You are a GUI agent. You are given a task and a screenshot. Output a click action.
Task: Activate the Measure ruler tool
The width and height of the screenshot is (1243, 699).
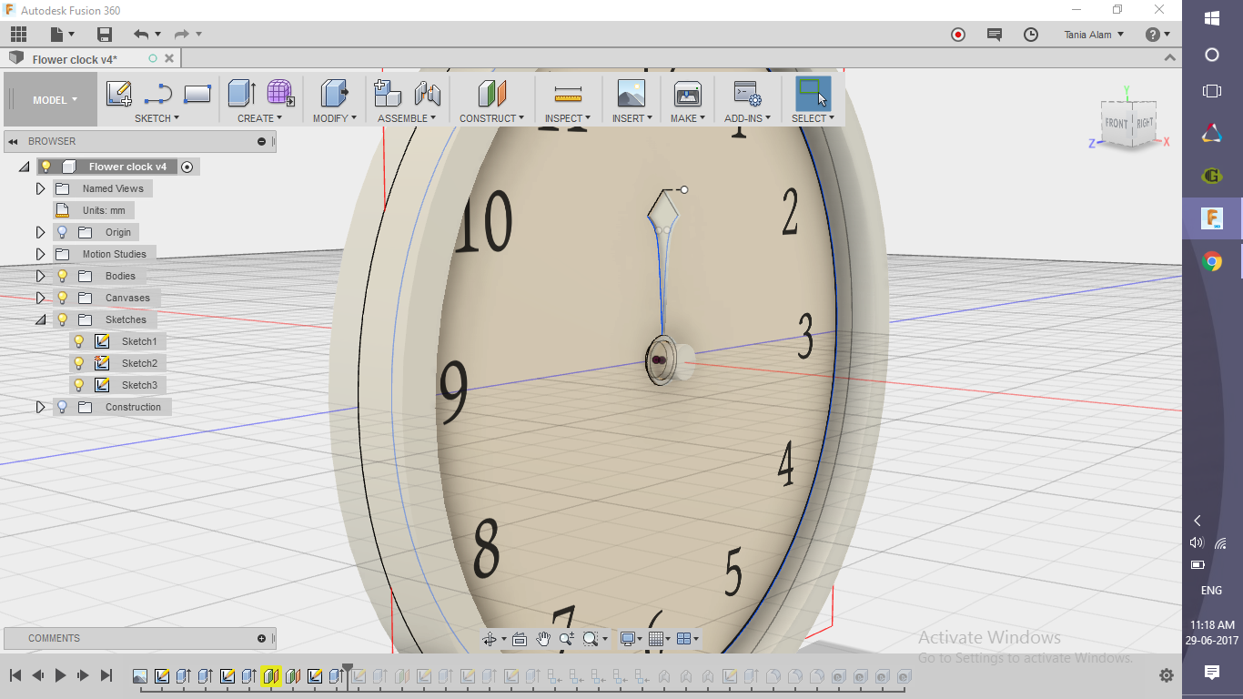(568, 94)
